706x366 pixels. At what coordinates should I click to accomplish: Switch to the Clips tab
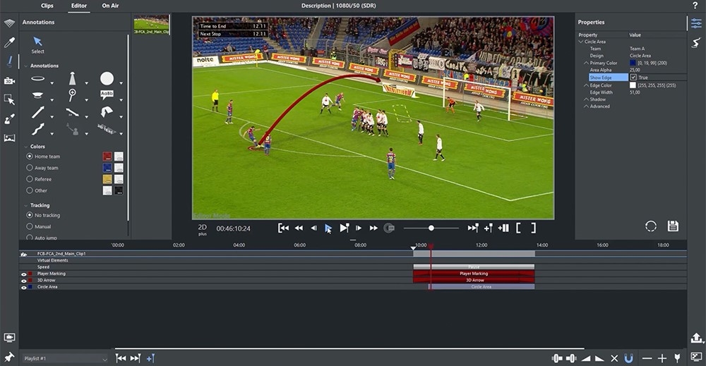(x=47, y=6)
